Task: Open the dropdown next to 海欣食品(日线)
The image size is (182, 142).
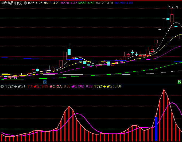Action: coord(25,3)
